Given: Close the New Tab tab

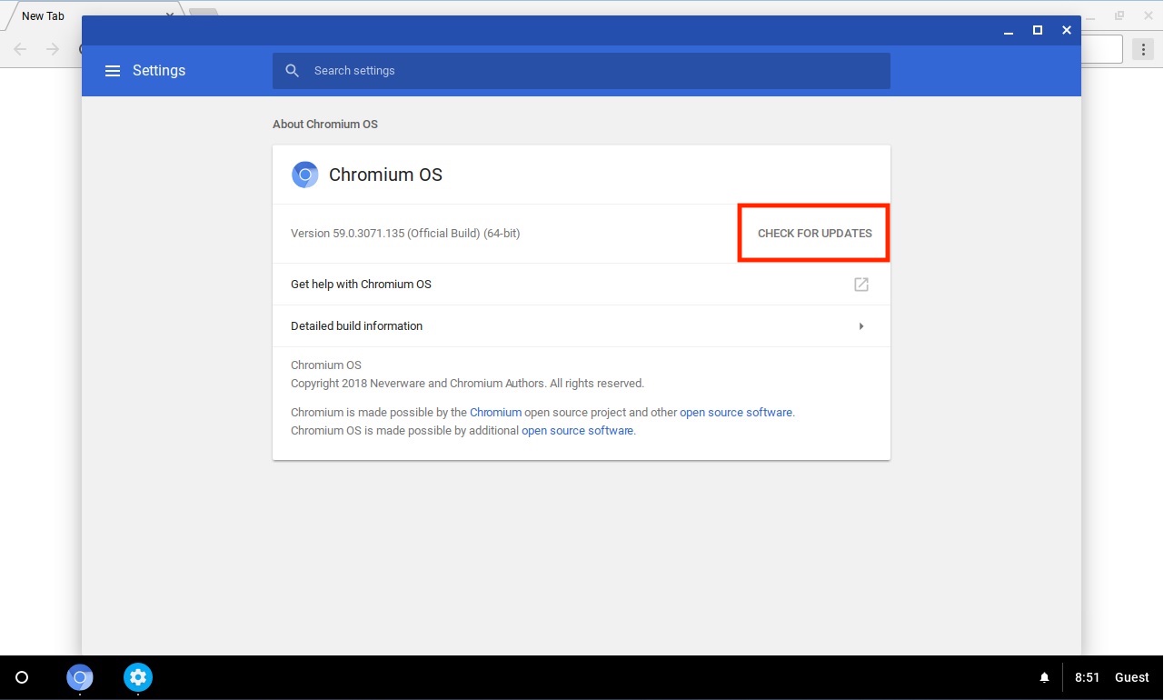Looking at the screenshot, I should [171, 15].
